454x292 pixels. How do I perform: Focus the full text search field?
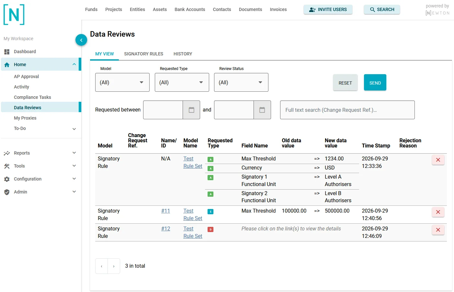(347, 110)
